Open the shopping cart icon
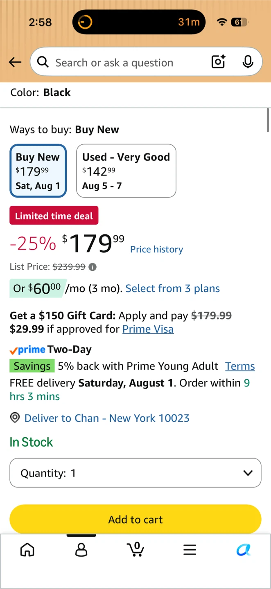This screenshot has width=271, height=589. click(135, 549)
